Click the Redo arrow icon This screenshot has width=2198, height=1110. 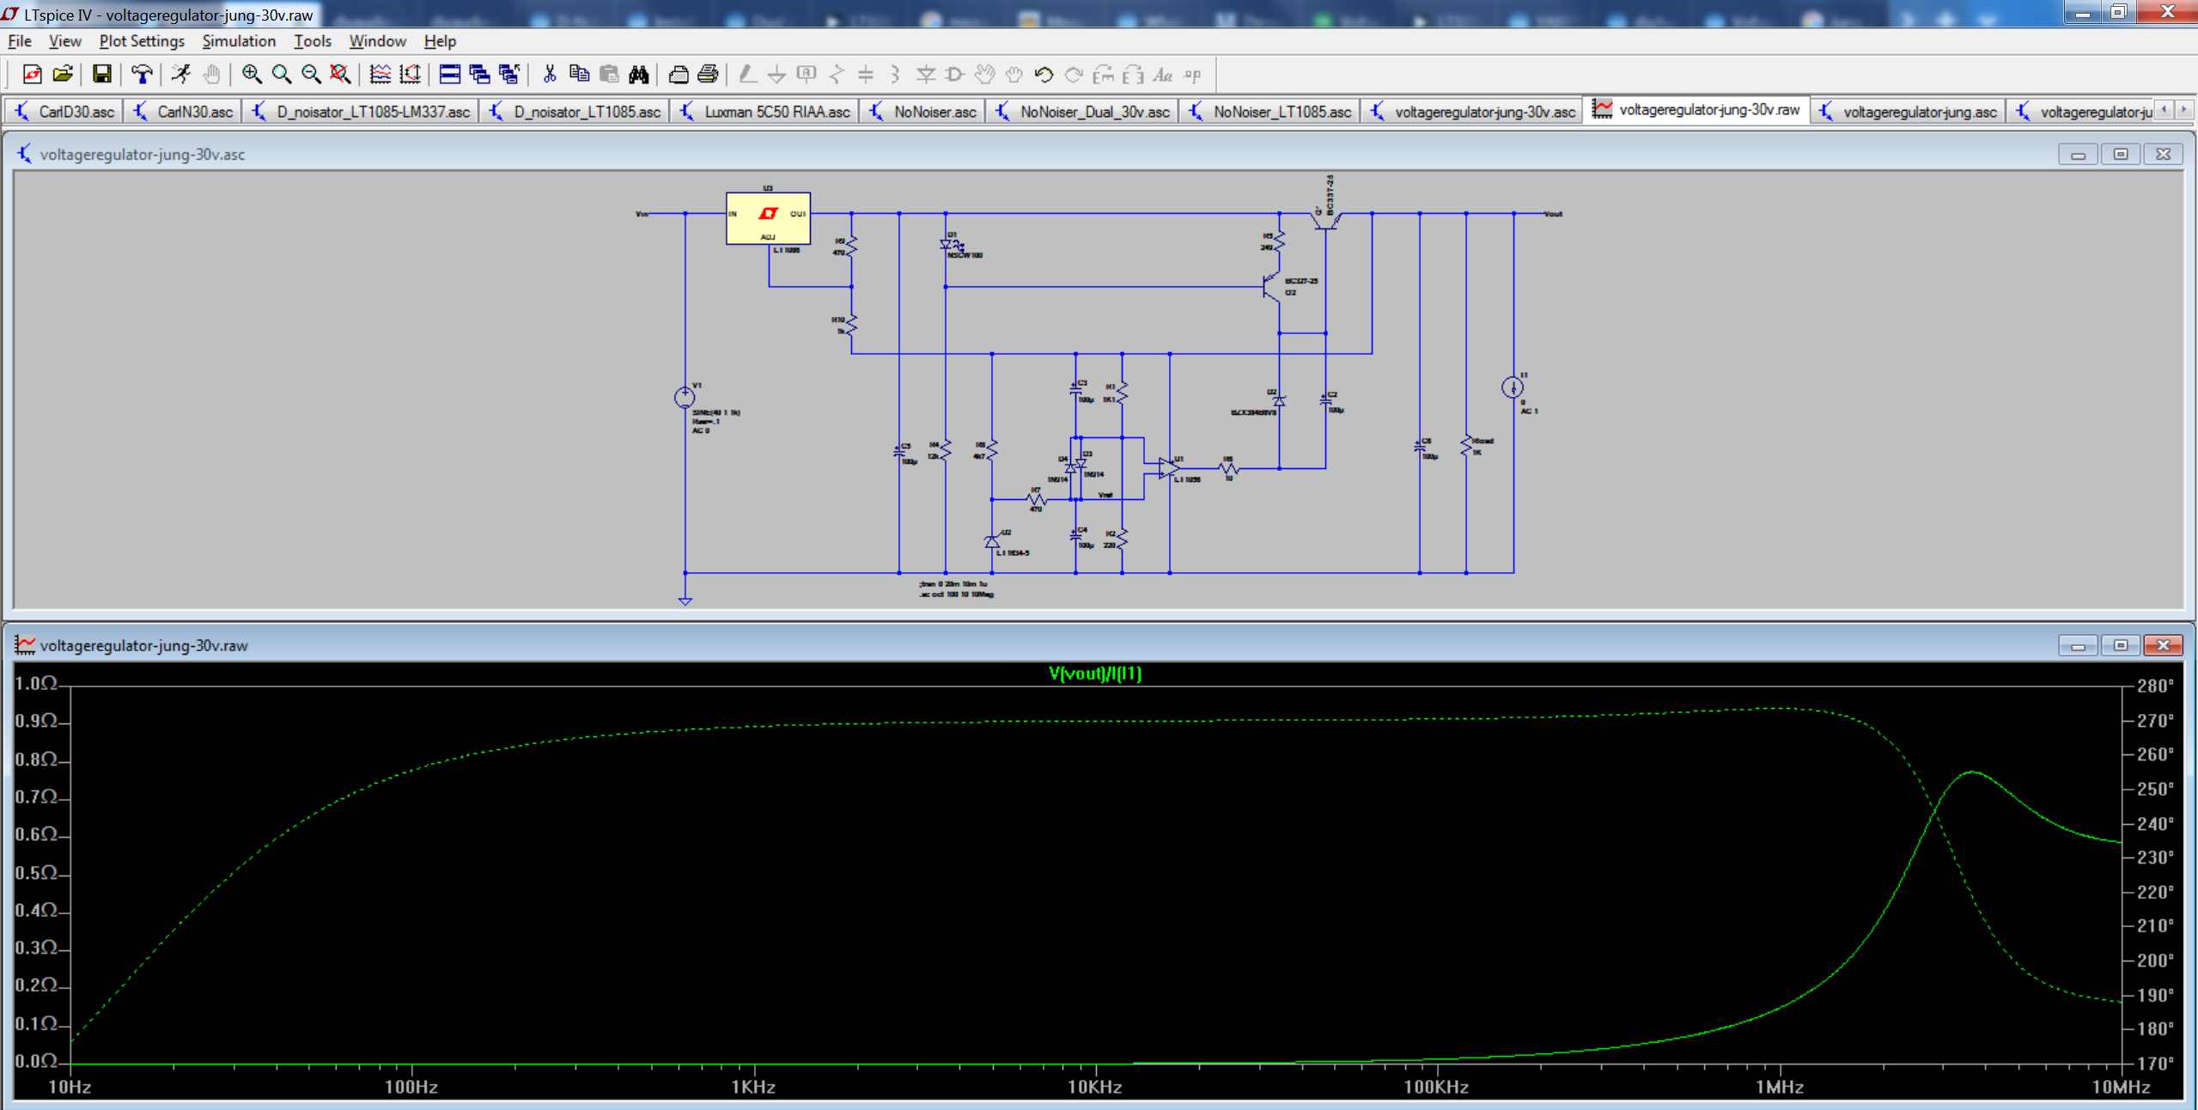(x=1074, y=75)
